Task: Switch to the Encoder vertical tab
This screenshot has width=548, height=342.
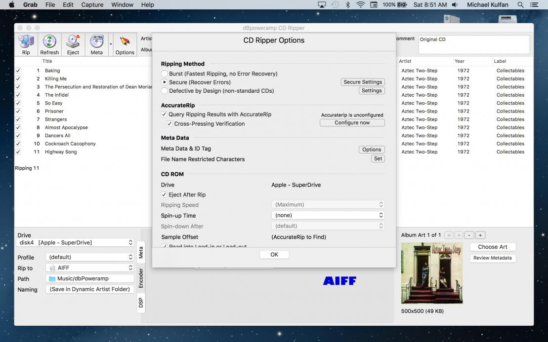Action: [141, 278]
